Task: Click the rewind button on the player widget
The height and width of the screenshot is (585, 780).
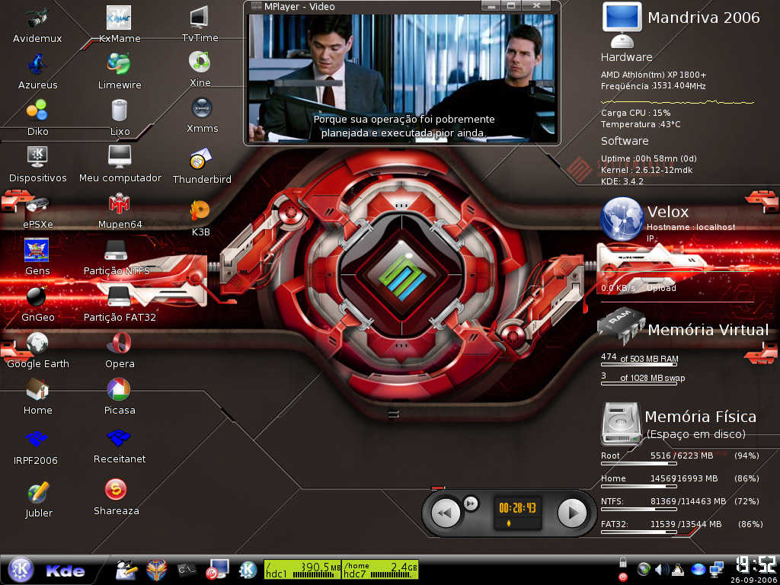Action: coord(445,513)
